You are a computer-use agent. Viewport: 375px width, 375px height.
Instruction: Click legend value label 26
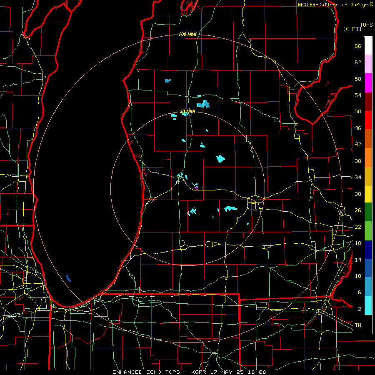[358, 210]
